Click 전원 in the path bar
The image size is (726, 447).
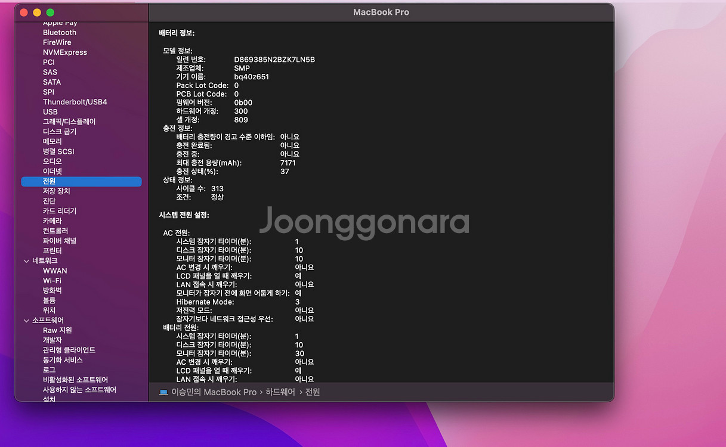pyautogui.click(x=313, y=392)
